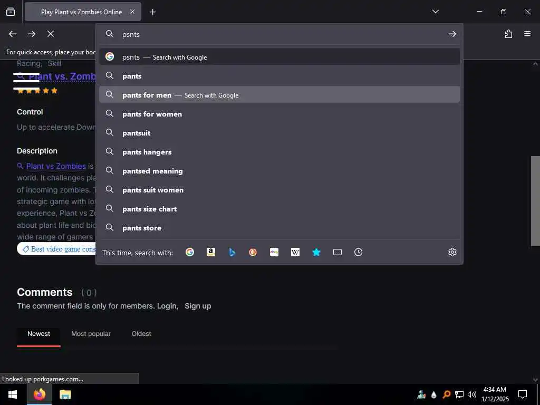Click the star rating under the game title
Image resolution: width=540 pixels, height=405 pixels.
(37, 91)
